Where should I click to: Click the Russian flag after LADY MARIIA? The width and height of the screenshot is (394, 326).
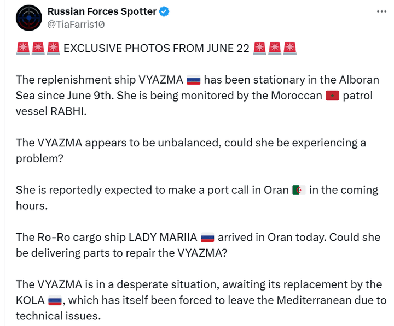(207, 238)
